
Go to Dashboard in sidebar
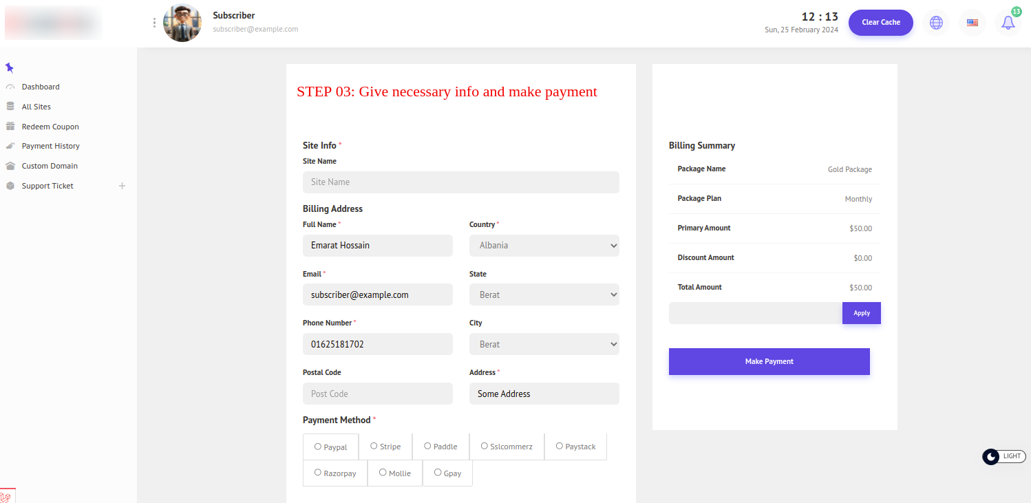(40, 87)
